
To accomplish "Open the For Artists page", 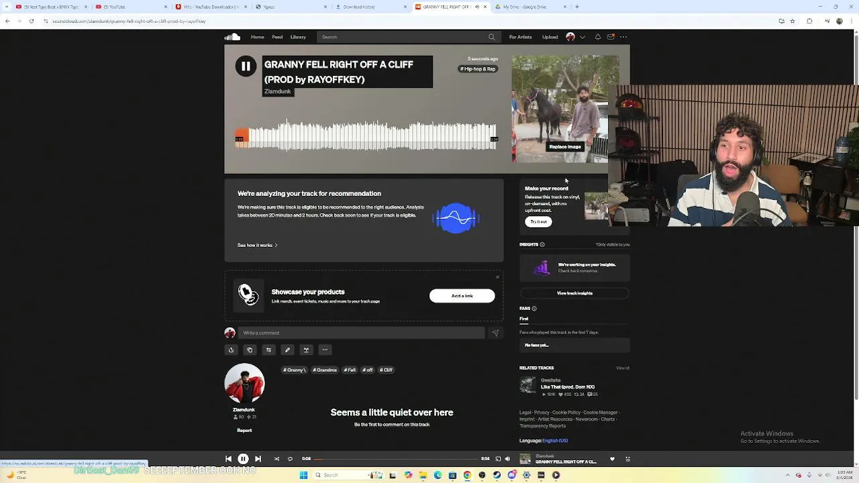I will [x=520, y=37].
